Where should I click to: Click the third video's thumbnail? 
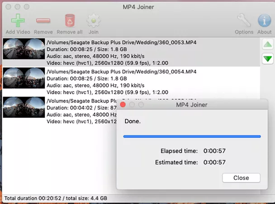pos(24,108)
